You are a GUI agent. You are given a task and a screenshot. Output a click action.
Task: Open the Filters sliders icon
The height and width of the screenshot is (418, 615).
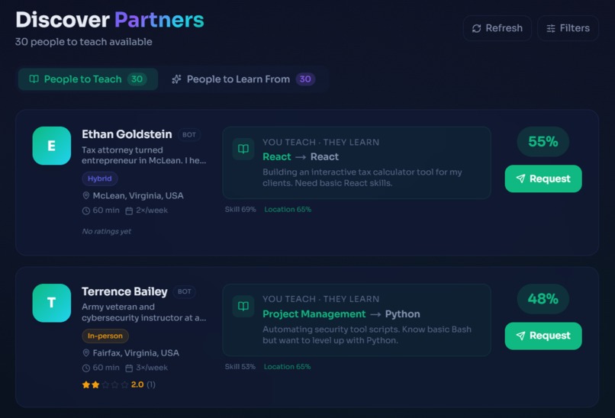pos(551,28)
